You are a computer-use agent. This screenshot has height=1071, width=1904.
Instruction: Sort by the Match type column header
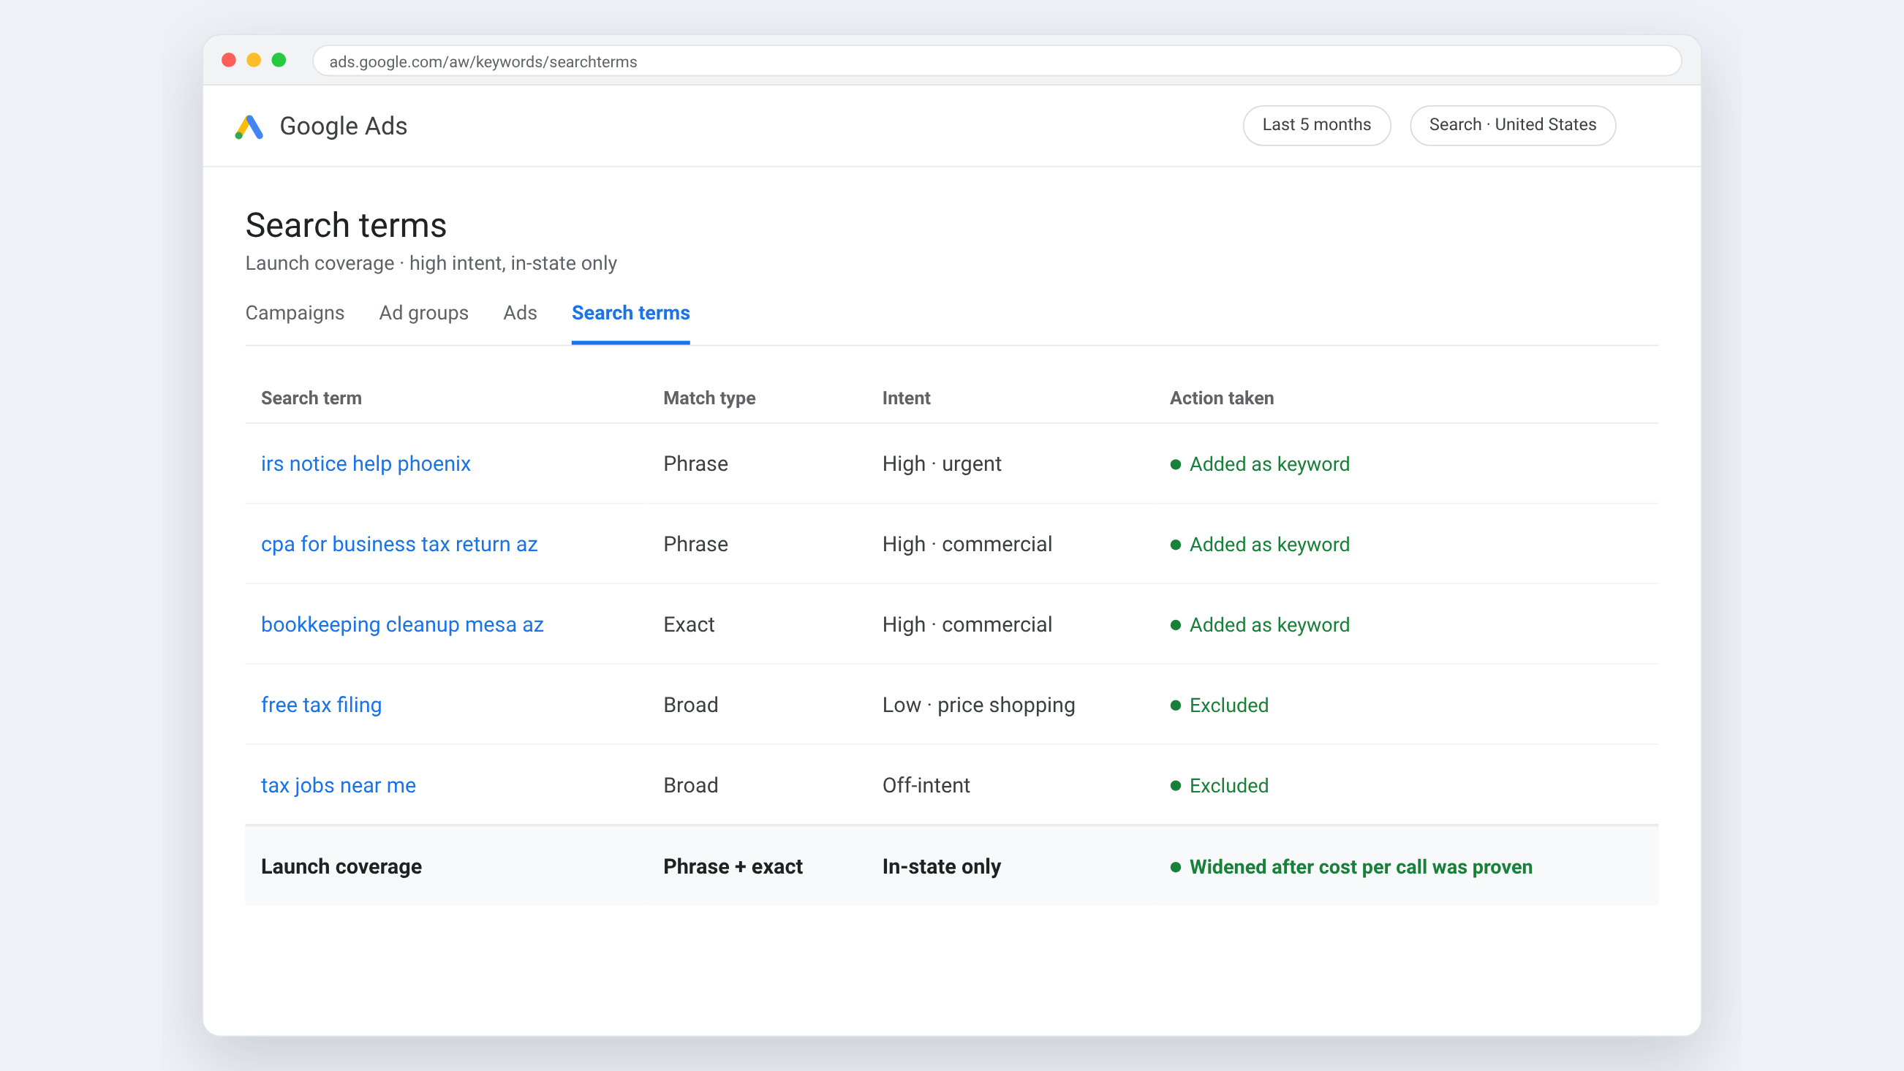pos(709,398)
